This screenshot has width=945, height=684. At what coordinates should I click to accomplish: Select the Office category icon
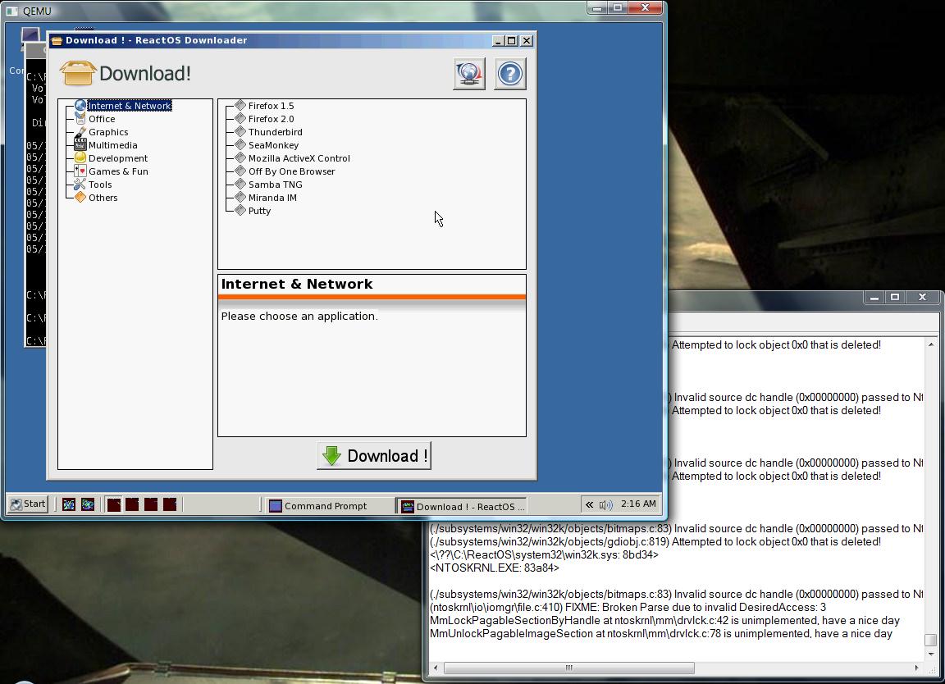pos(80,119)
